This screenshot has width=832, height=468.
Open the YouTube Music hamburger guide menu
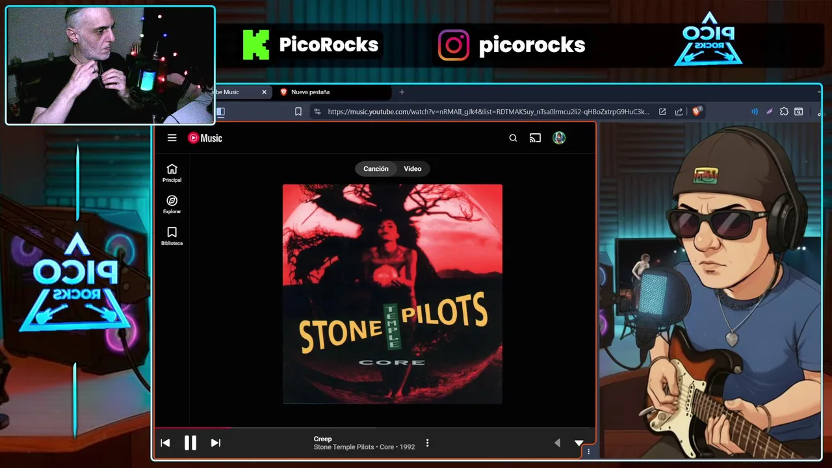coord(172,138)
